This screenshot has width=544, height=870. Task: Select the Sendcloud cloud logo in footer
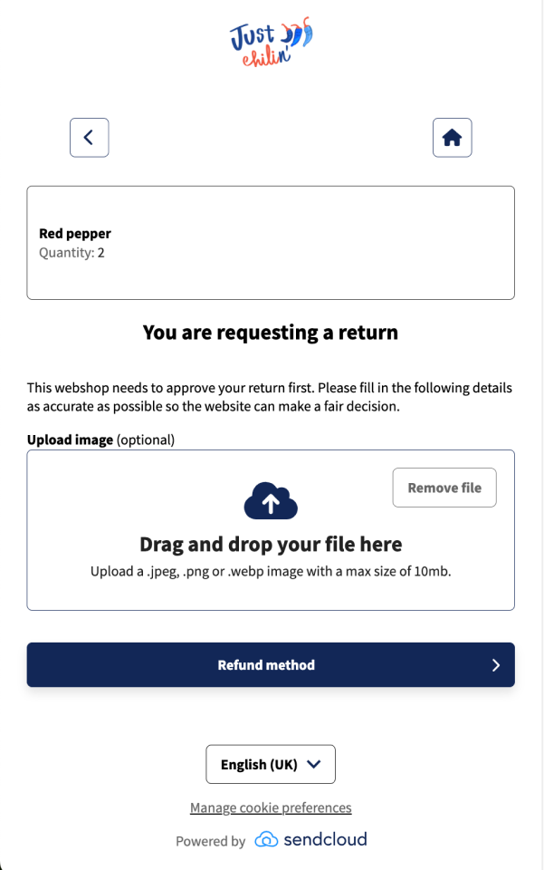(266, 840)
